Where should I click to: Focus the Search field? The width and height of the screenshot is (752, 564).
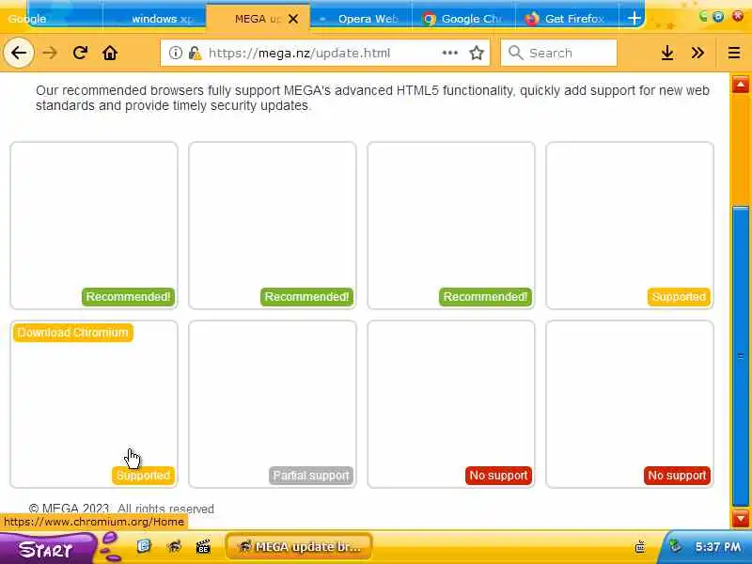558,53
